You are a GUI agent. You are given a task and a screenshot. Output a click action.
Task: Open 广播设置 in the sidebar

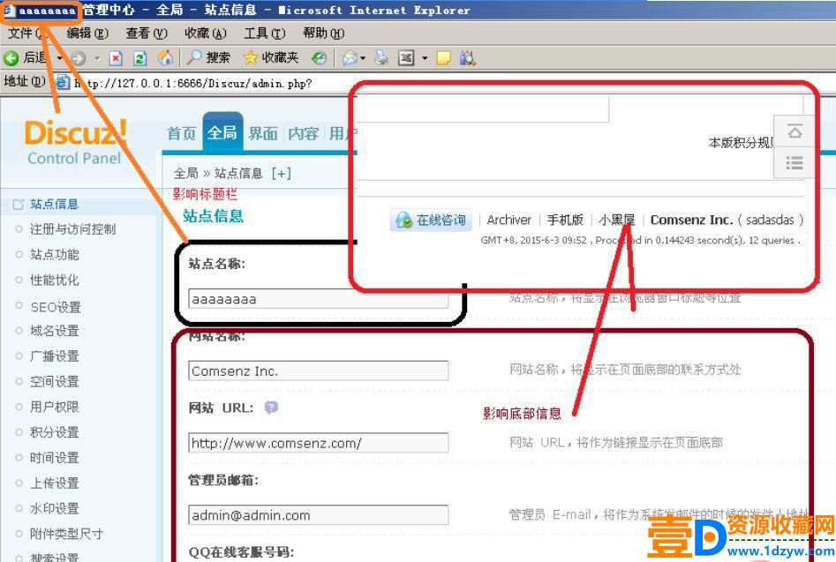[54, 356]
